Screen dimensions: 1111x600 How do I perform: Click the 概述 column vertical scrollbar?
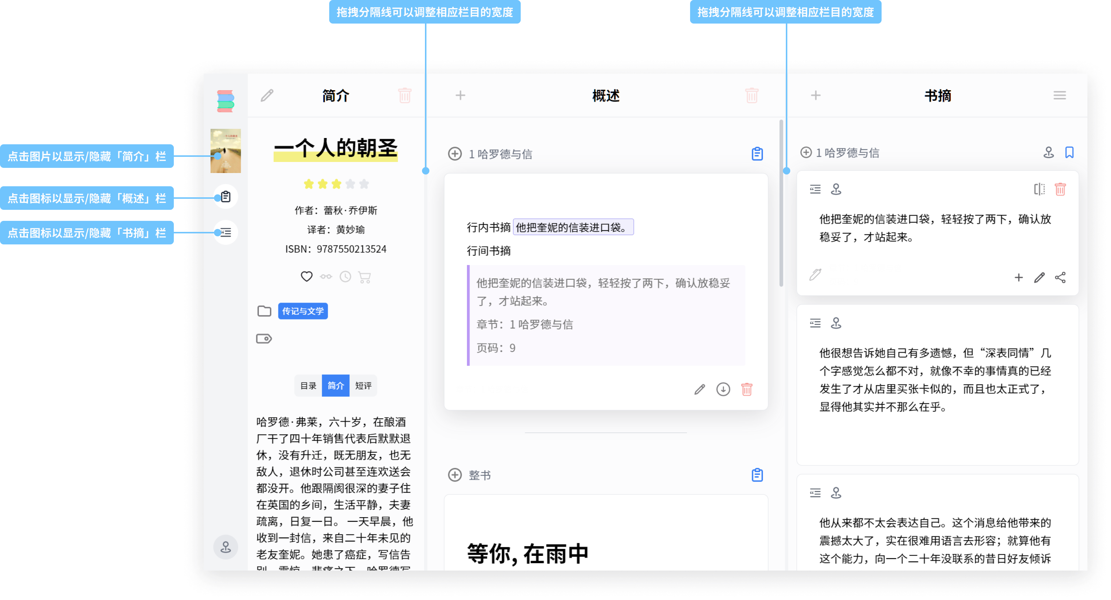click(781, 203)
